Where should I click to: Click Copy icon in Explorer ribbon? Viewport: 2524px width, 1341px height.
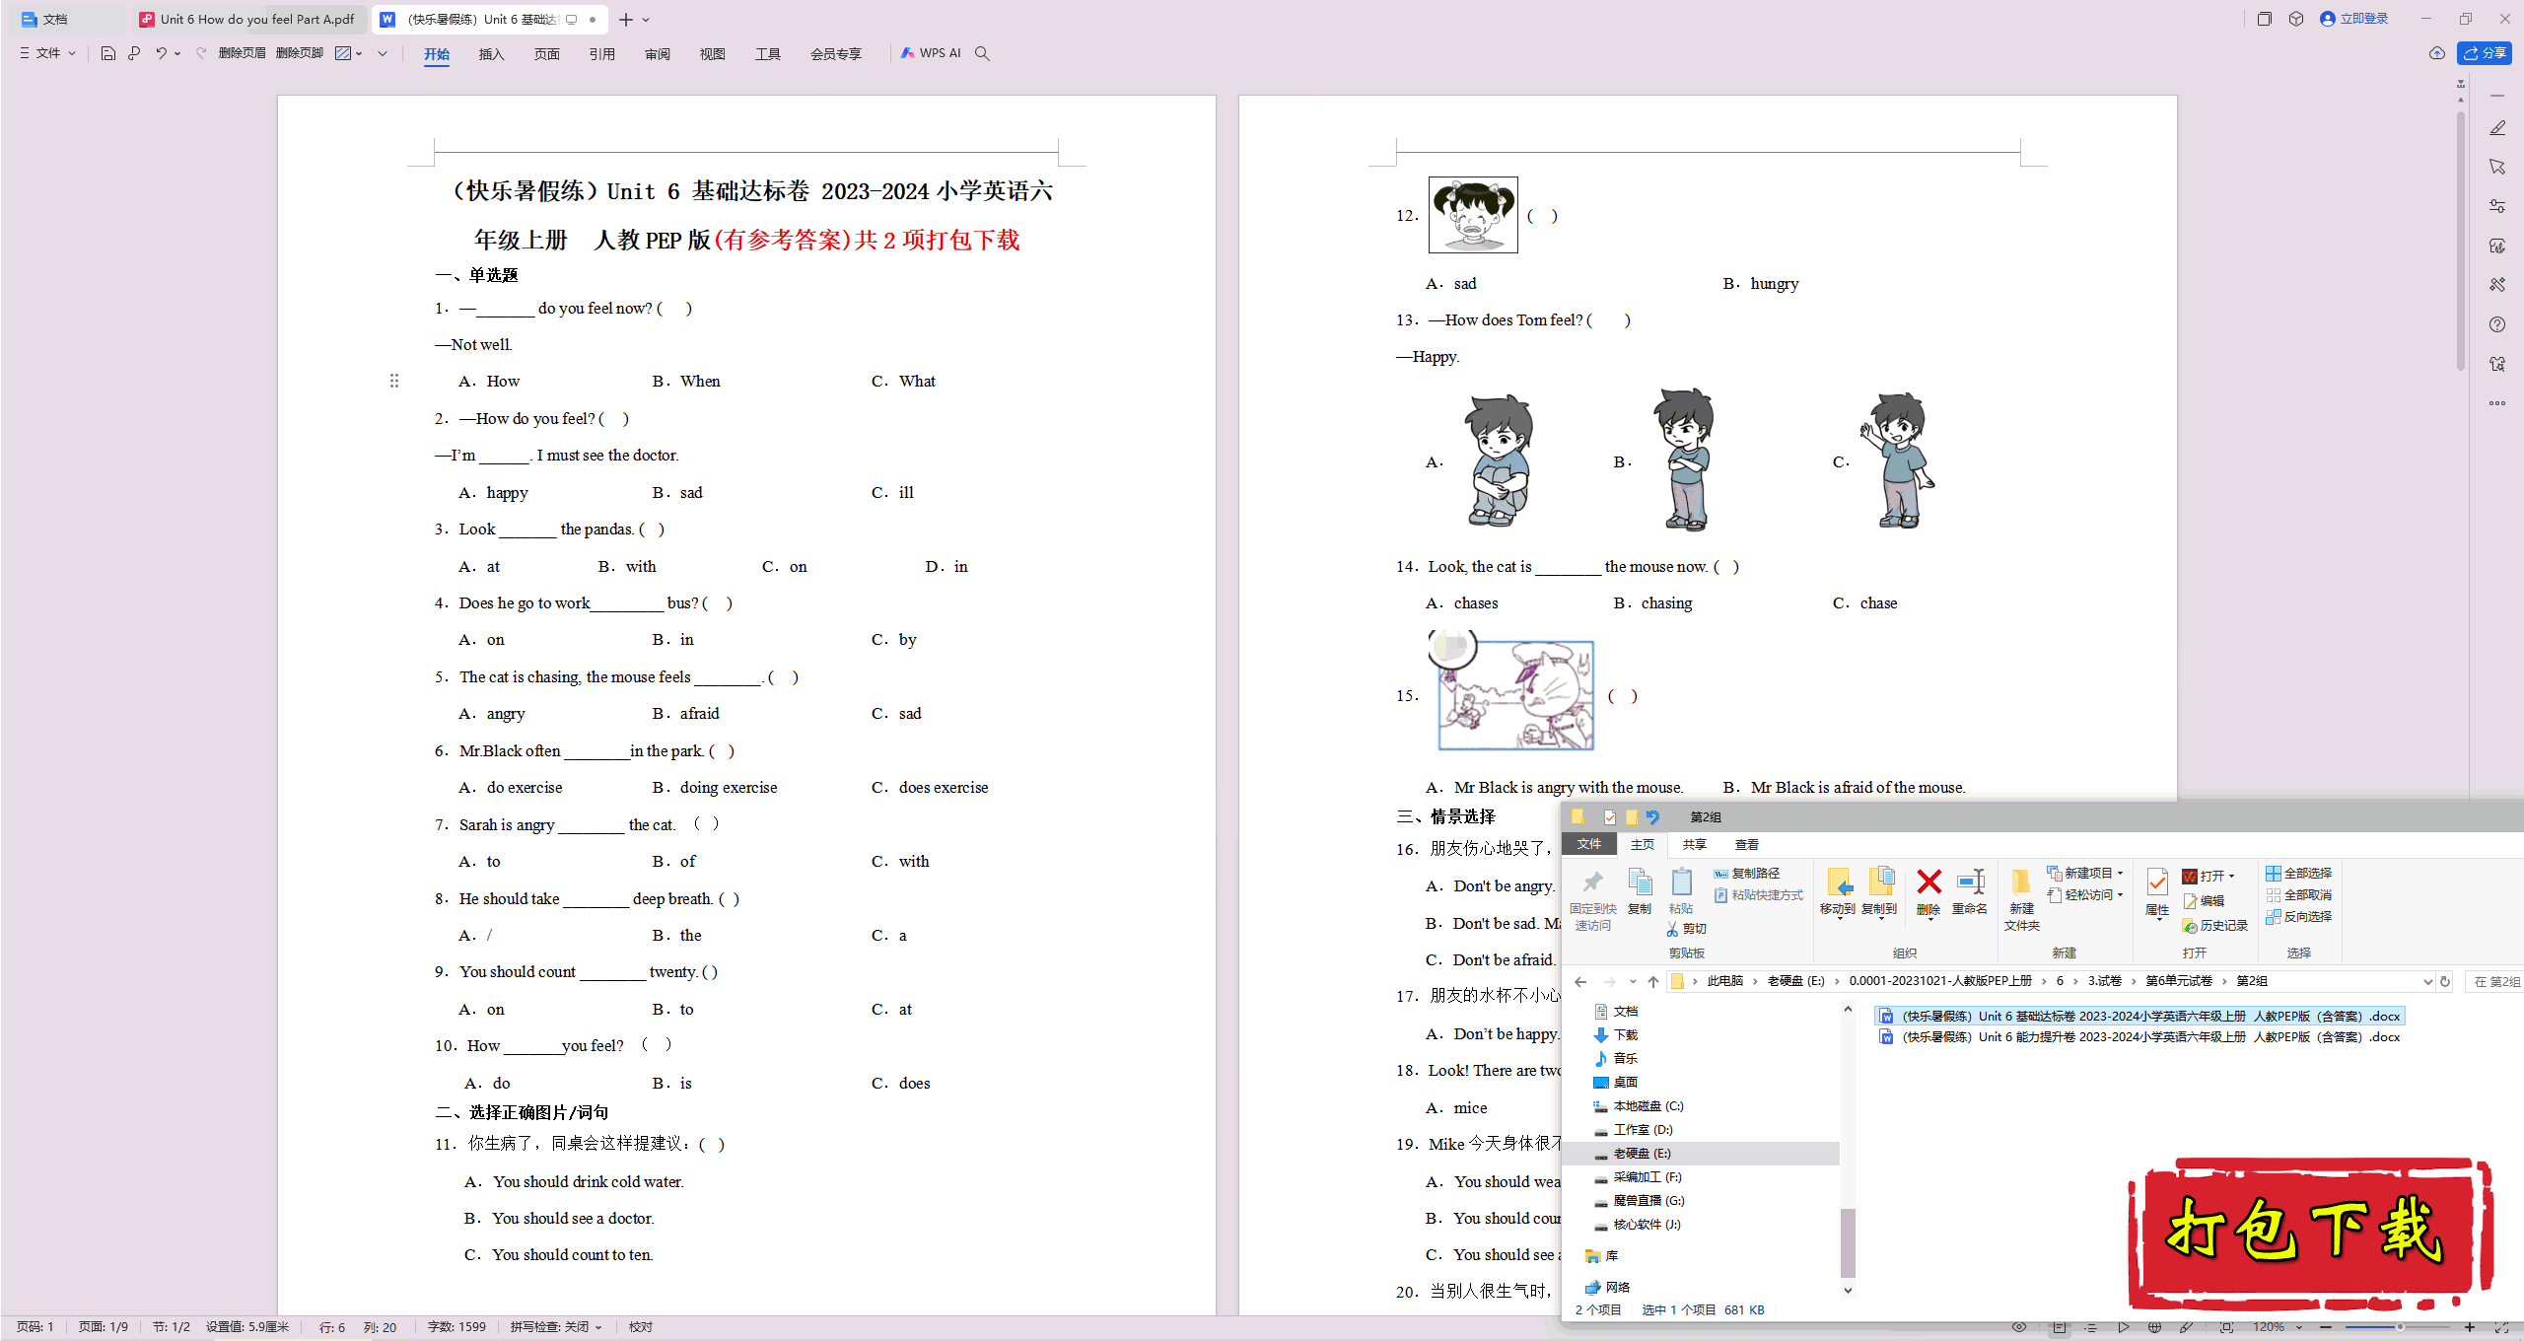(1640, 891)
